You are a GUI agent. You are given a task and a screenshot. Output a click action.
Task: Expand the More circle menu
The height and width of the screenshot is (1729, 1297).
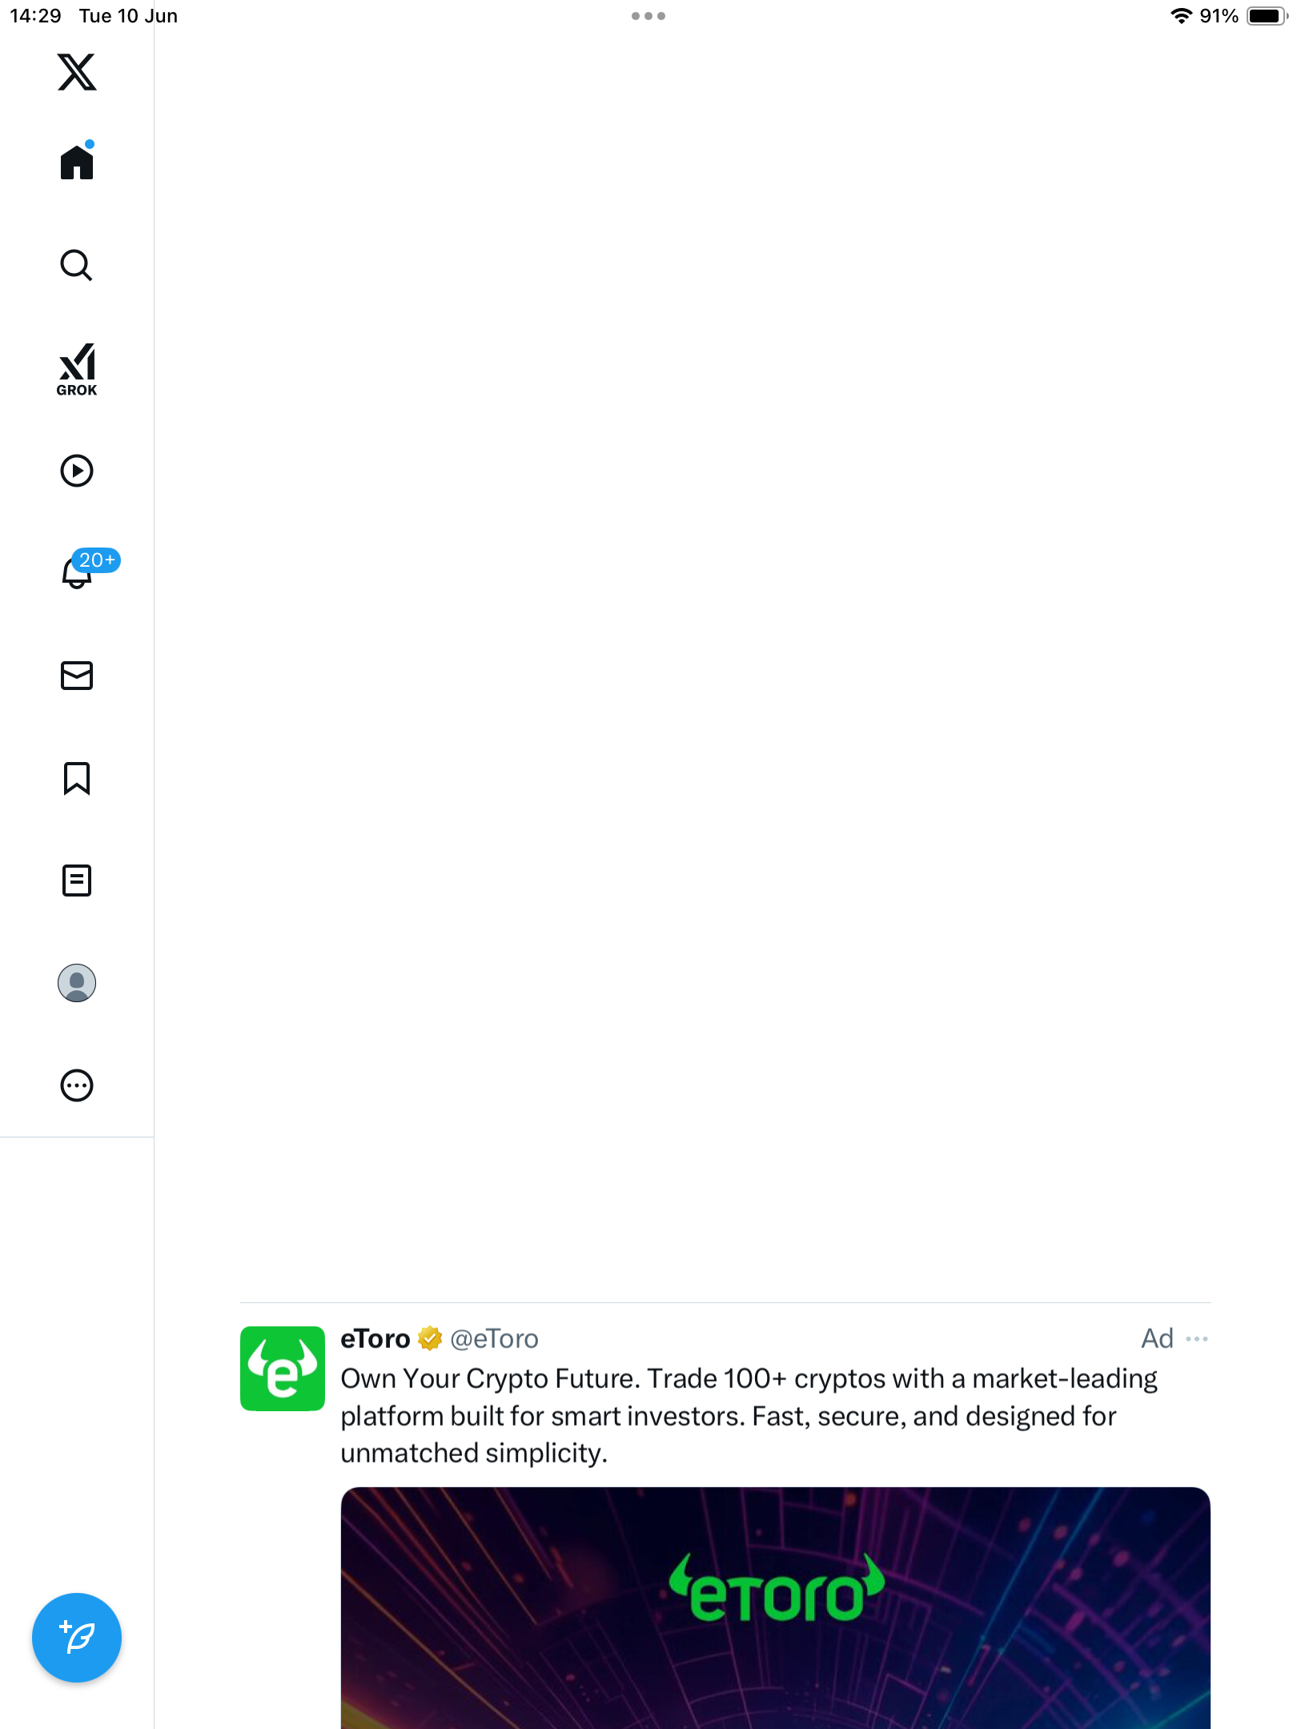(x=77, y=1085)
